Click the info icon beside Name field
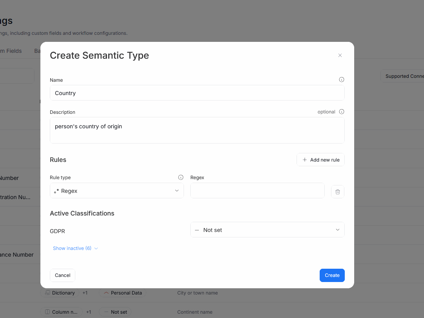 click(x=341, y=80)
